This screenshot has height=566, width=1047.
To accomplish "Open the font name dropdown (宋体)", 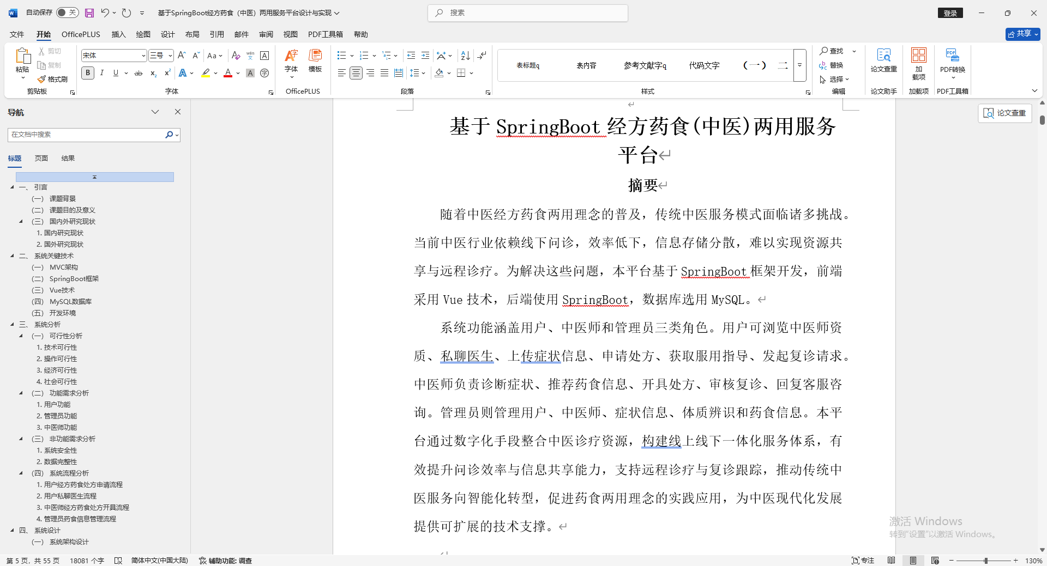I will click(x=143, y=56).
